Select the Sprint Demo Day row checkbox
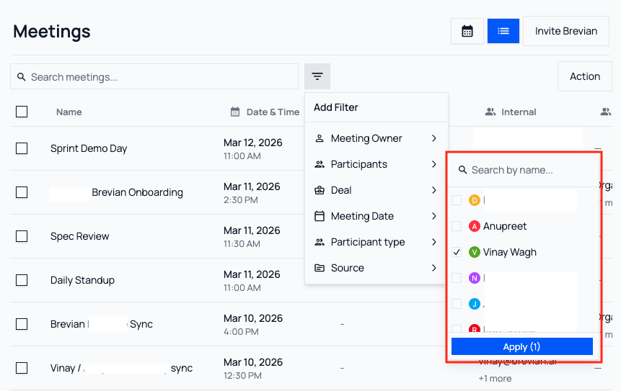This screenshot has width=621, height=391. [x=22, y=148]
